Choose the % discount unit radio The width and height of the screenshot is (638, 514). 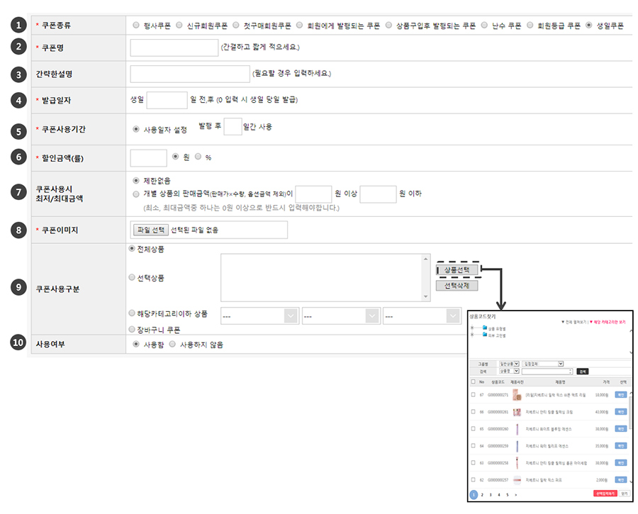(x=198, y=157)
